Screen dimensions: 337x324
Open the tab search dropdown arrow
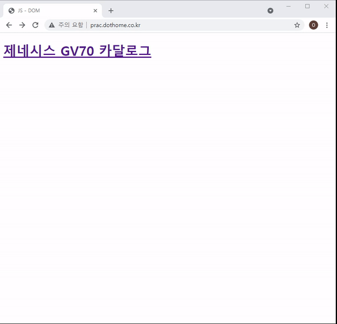270,11
